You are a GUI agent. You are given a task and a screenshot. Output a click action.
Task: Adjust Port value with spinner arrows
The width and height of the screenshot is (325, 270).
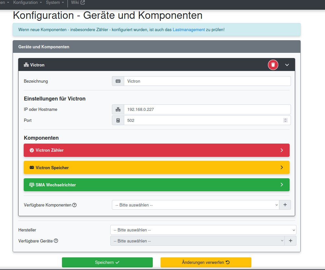click(x=285, y=120)
